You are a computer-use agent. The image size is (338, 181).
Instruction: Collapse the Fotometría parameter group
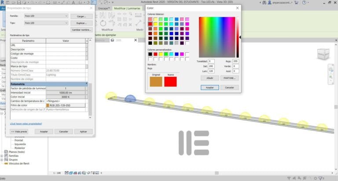86,83
